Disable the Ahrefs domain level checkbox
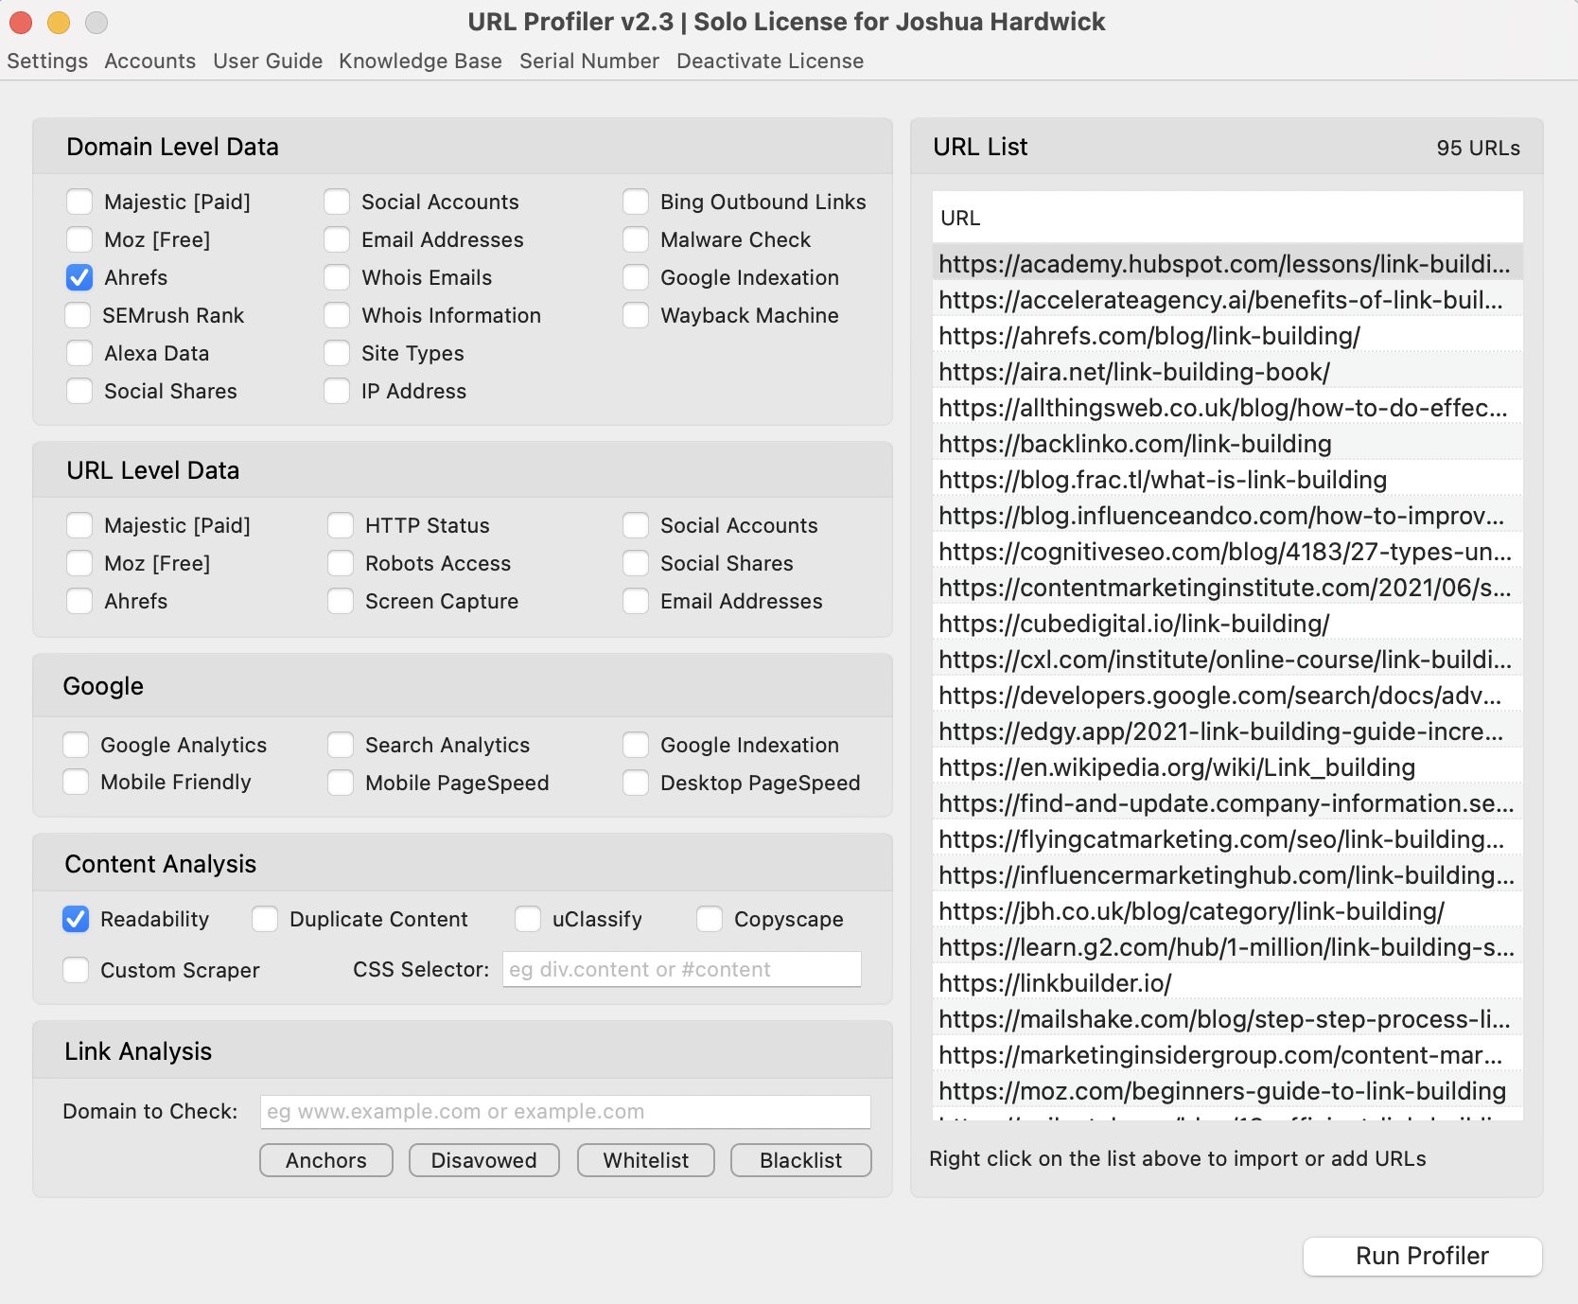1578x1304 pixels. [79, 277]
